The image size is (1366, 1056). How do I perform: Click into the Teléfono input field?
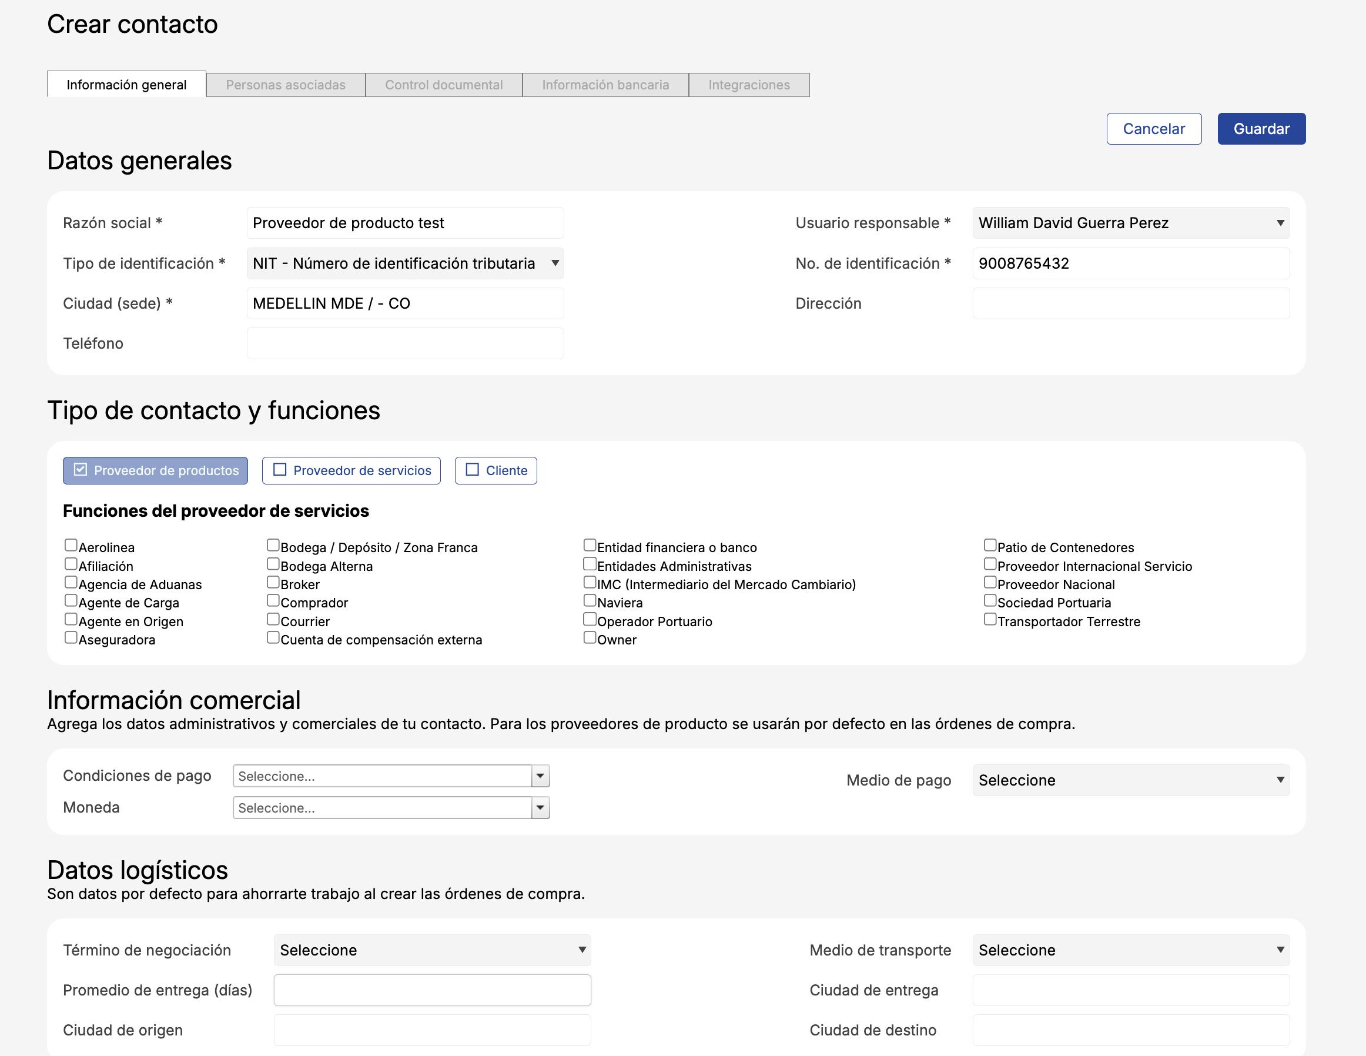[404, 343]
